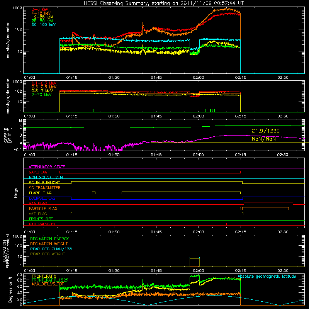
Task: Click the yellow flare duration line
Action: click(229, 143)
